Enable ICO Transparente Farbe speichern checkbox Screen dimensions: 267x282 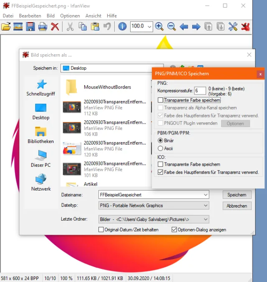point(160,164)
